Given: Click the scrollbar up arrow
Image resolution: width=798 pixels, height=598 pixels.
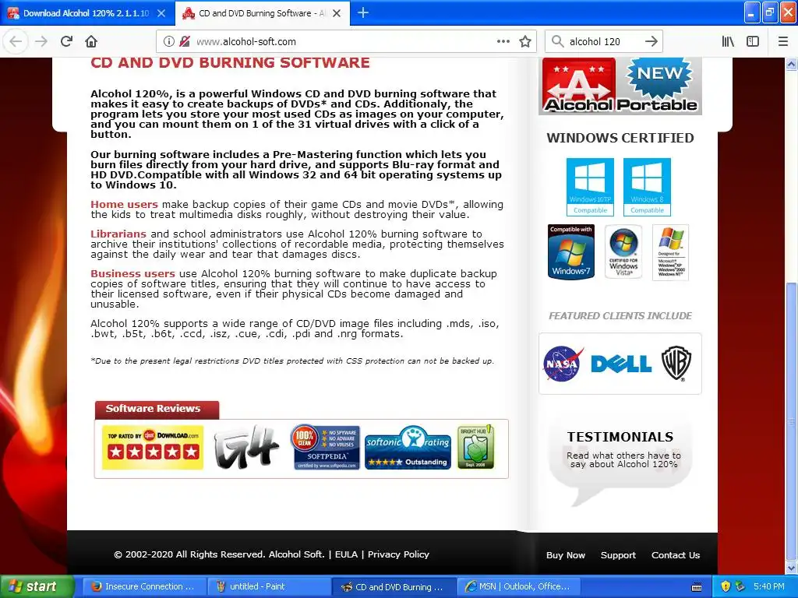Looking at the screenshot, I should [x=791, y=64].
